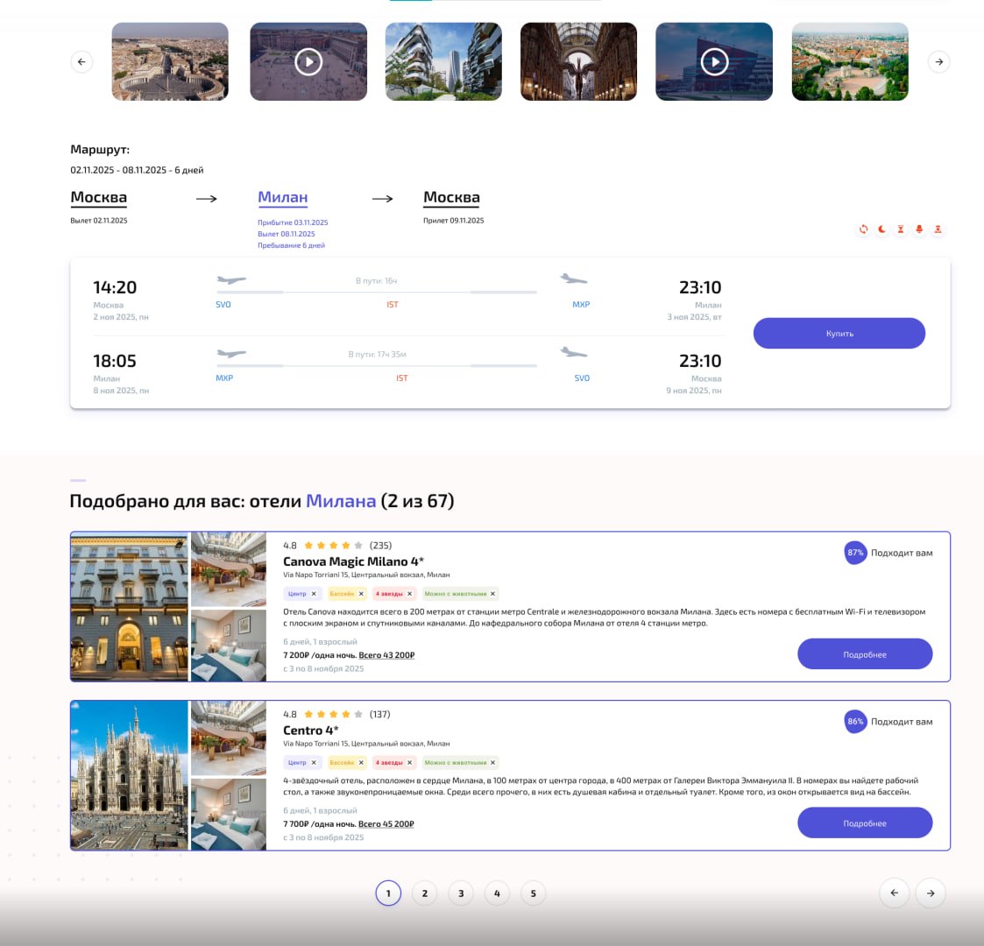Click the circular arrows refresh icon above flights
This screenshot has width=984, height=946.
pos(863,229)
